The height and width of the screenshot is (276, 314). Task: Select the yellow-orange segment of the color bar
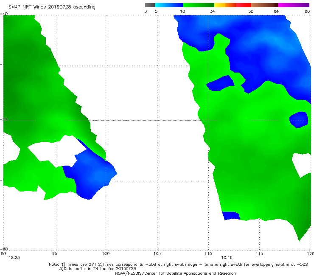(x=225, y=5)
